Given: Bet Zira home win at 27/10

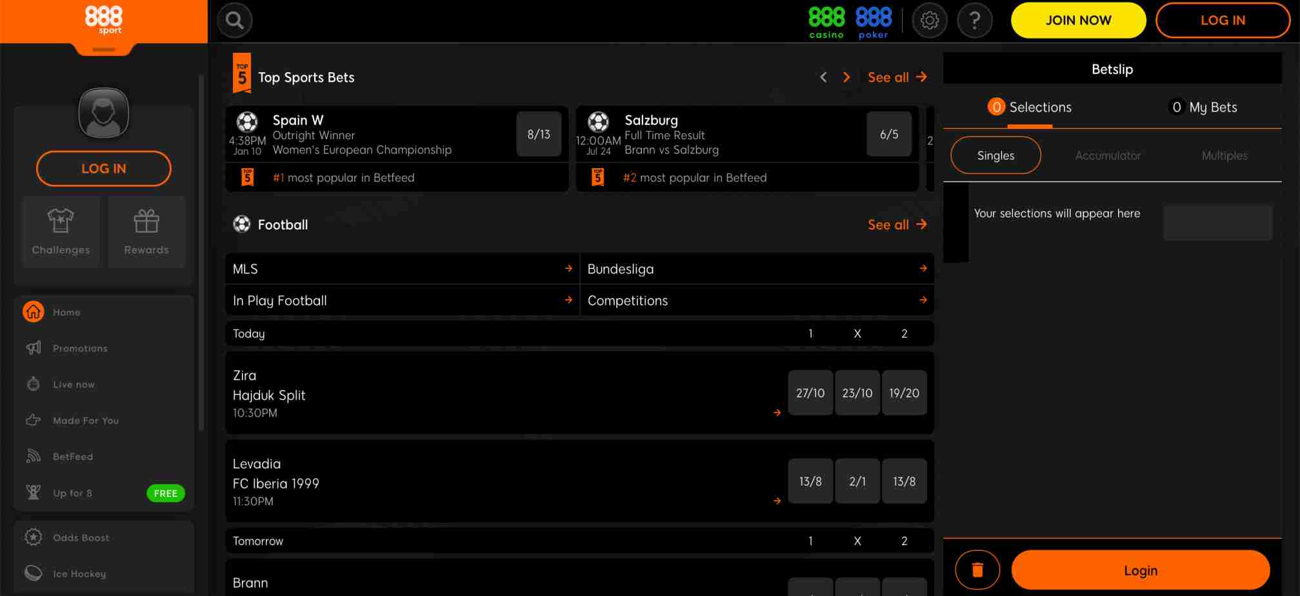Looking at the screenshot, I should point(810,392).
